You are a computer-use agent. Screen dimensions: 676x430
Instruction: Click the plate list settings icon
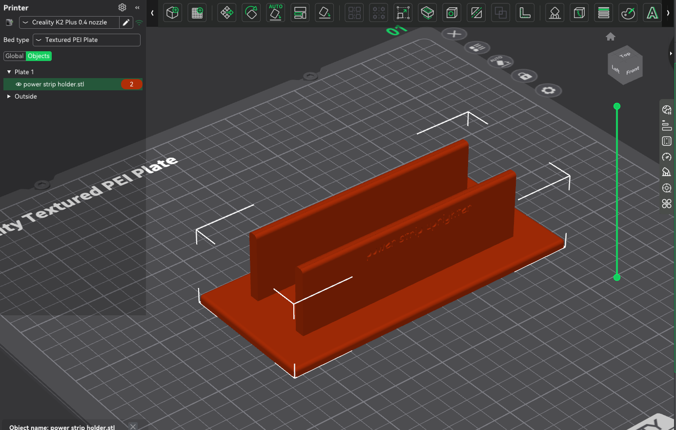click(477, 47)
